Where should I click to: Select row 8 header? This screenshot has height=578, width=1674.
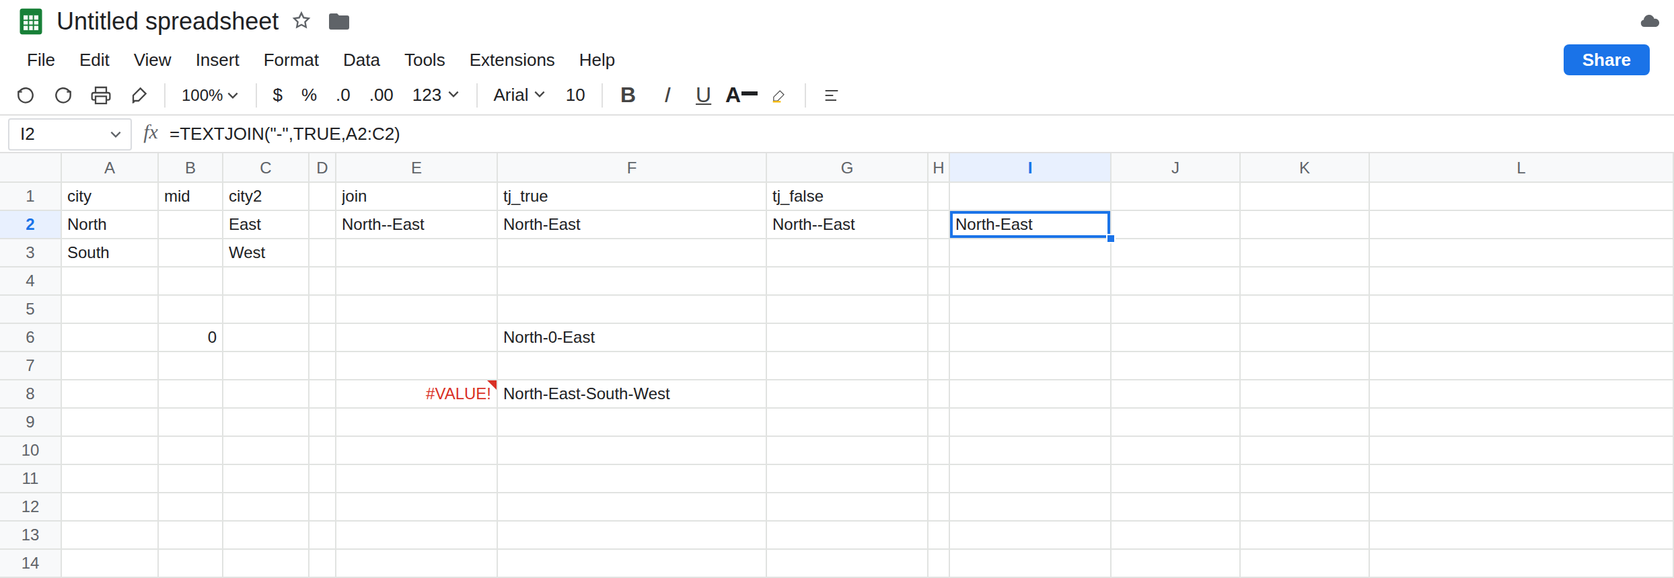click(x=30, y=394)
